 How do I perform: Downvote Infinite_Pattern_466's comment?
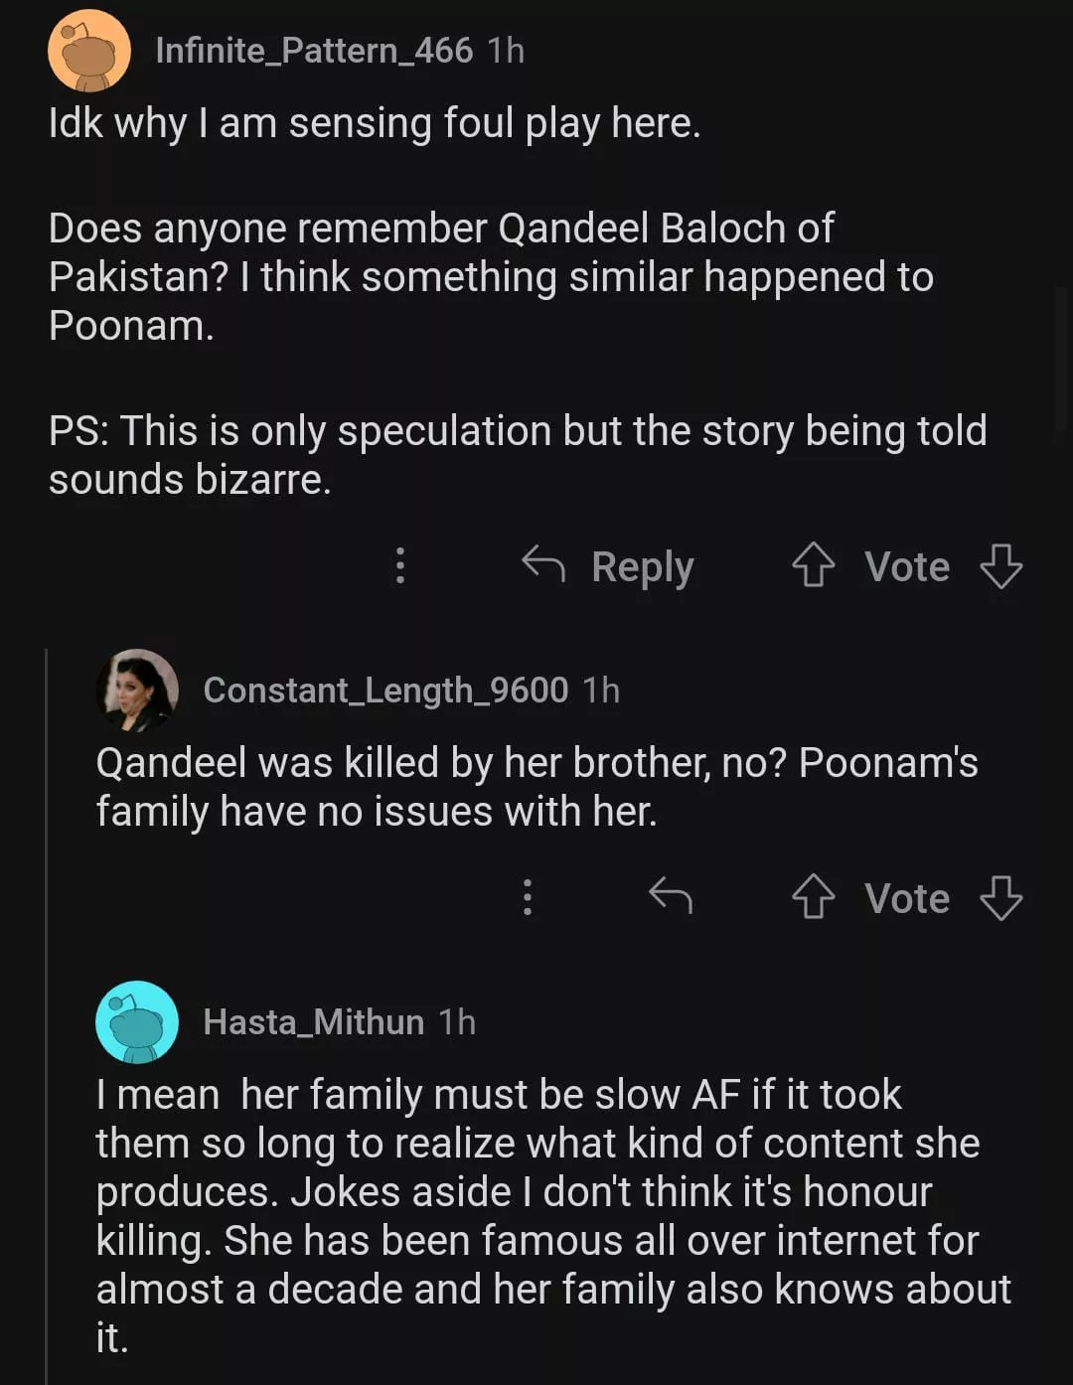click(x=1000, y=565)
